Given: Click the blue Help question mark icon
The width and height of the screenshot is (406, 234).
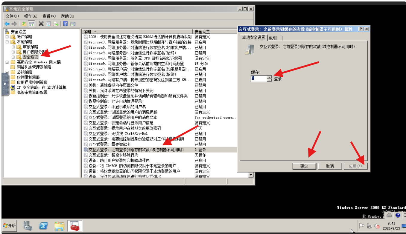Looking at the screenshot, I should click(66, 24).
